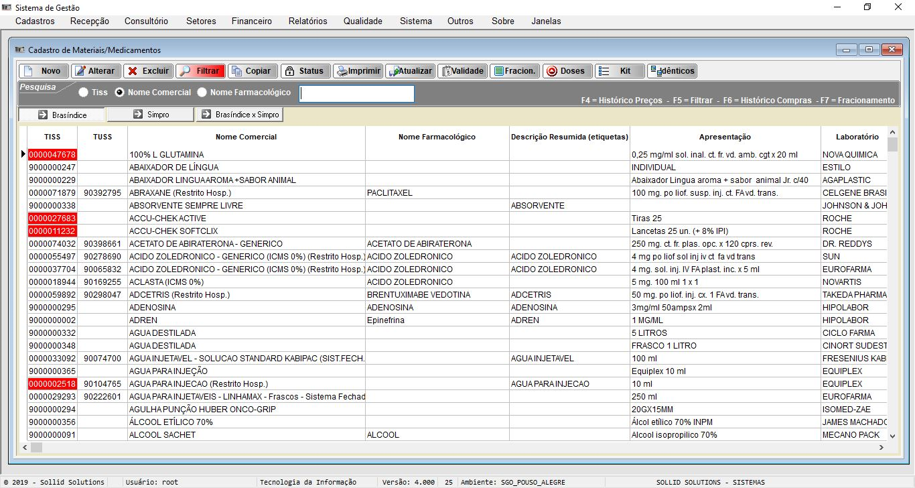Open the Janelas menu
Viewport: 915px width, 488px height.
546,21
